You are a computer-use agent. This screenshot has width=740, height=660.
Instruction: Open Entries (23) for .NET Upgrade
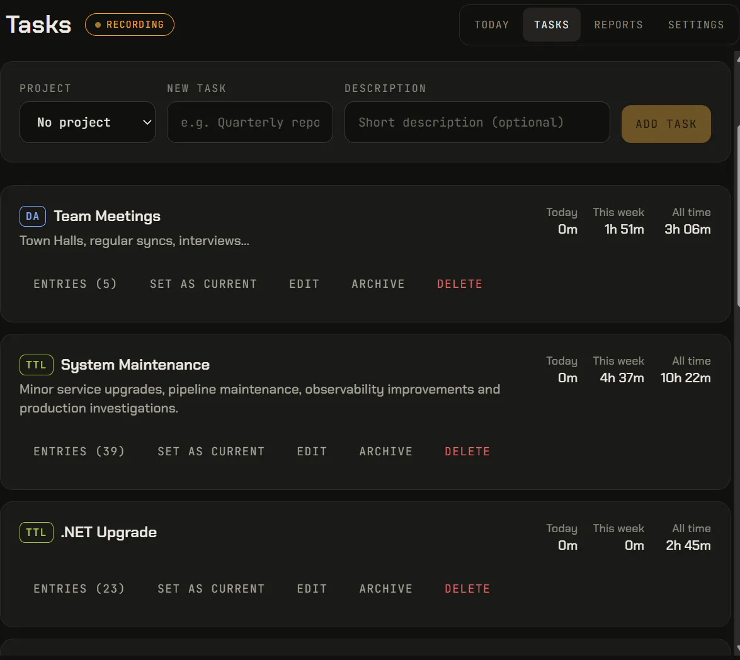tap(79, 589)
